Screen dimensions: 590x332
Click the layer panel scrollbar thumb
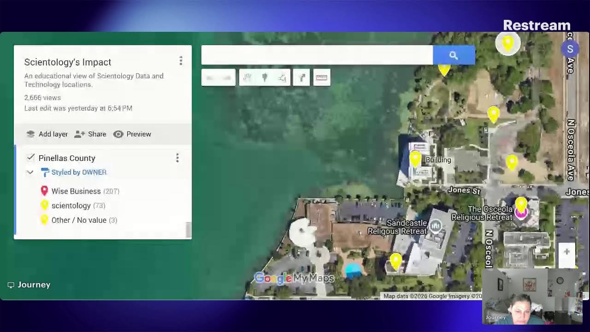pyautogui.click(x=188, y=230)
